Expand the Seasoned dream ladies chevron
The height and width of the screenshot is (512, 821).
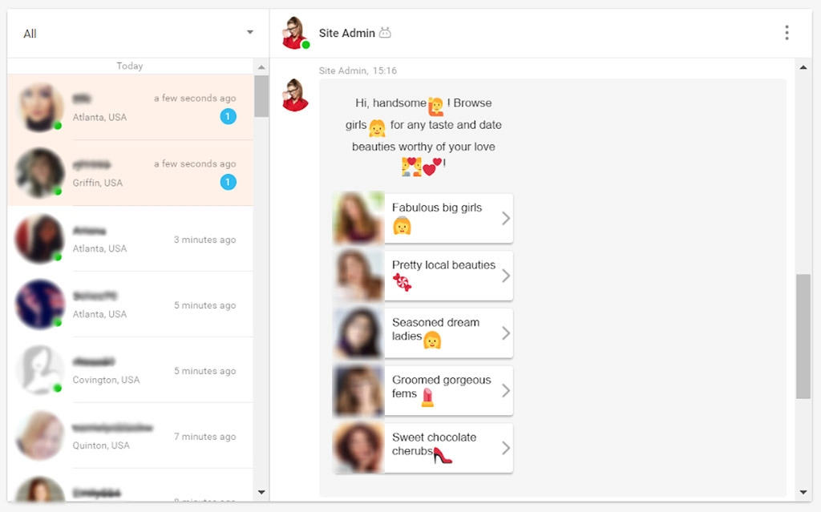tap(505, 333)
